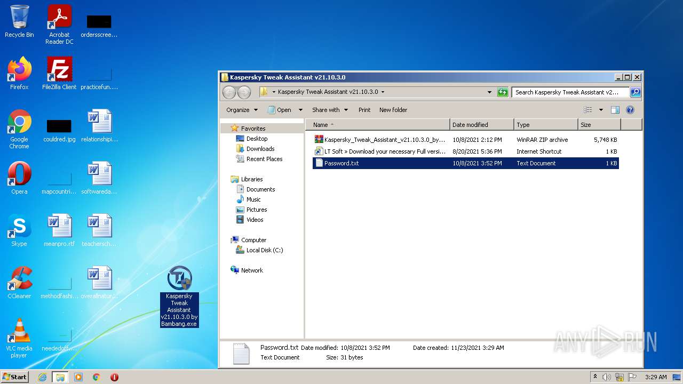Select Network in navigation pane

tap(247, 270)
